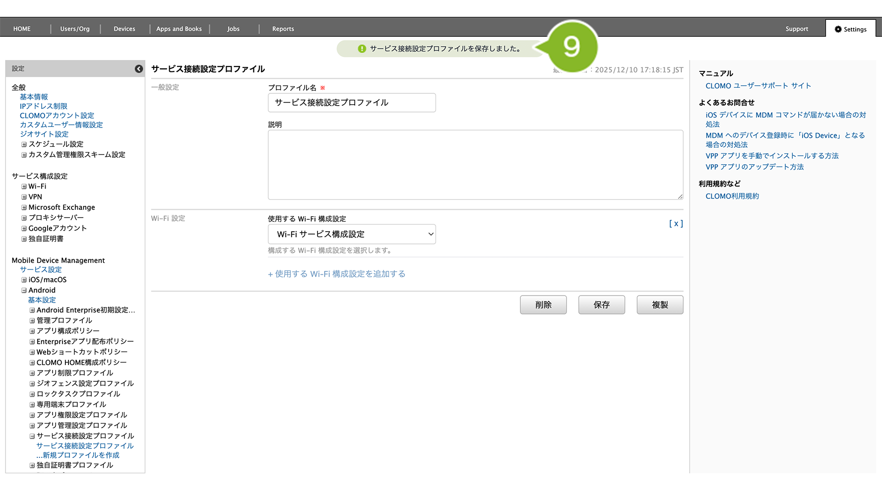The height and width of the screenshot is (496, 882).
Task: Open the Wi-Fi サービス構成設定 dropdown
Action: [352, 234]
